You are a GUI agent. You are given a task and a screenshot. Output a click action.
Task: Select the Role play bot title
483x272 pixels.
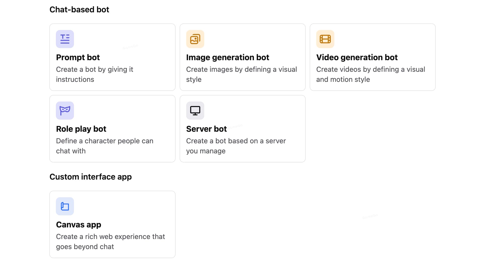[81, 129]
